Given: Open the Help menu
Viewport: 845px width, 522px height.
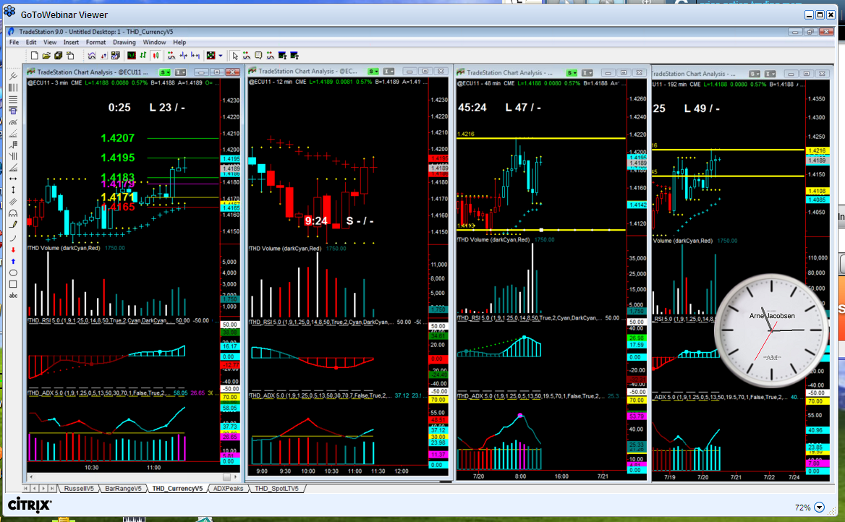Looking at the screenshot, I should [x=179, y=42].
